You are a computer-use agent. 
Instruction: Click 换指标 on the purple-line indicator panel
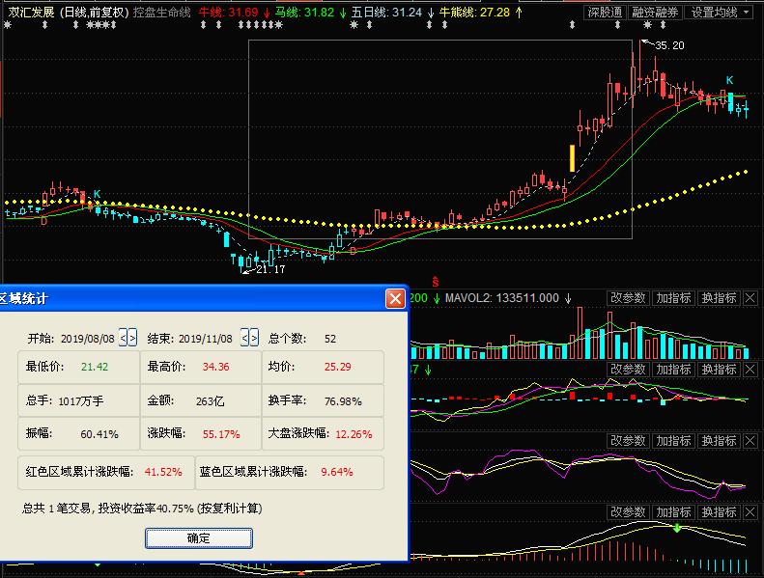pyautogui.click(x=719, y=441)
